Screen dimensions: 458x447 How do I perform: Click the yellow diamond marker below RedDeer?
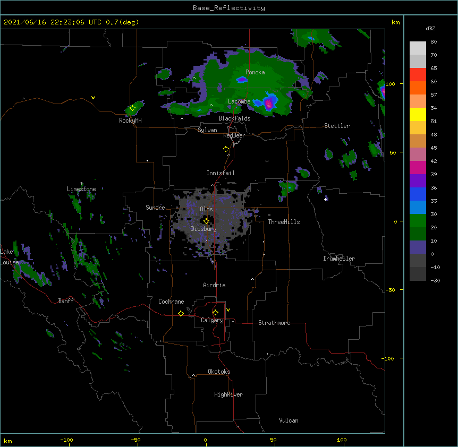[226, 149]
